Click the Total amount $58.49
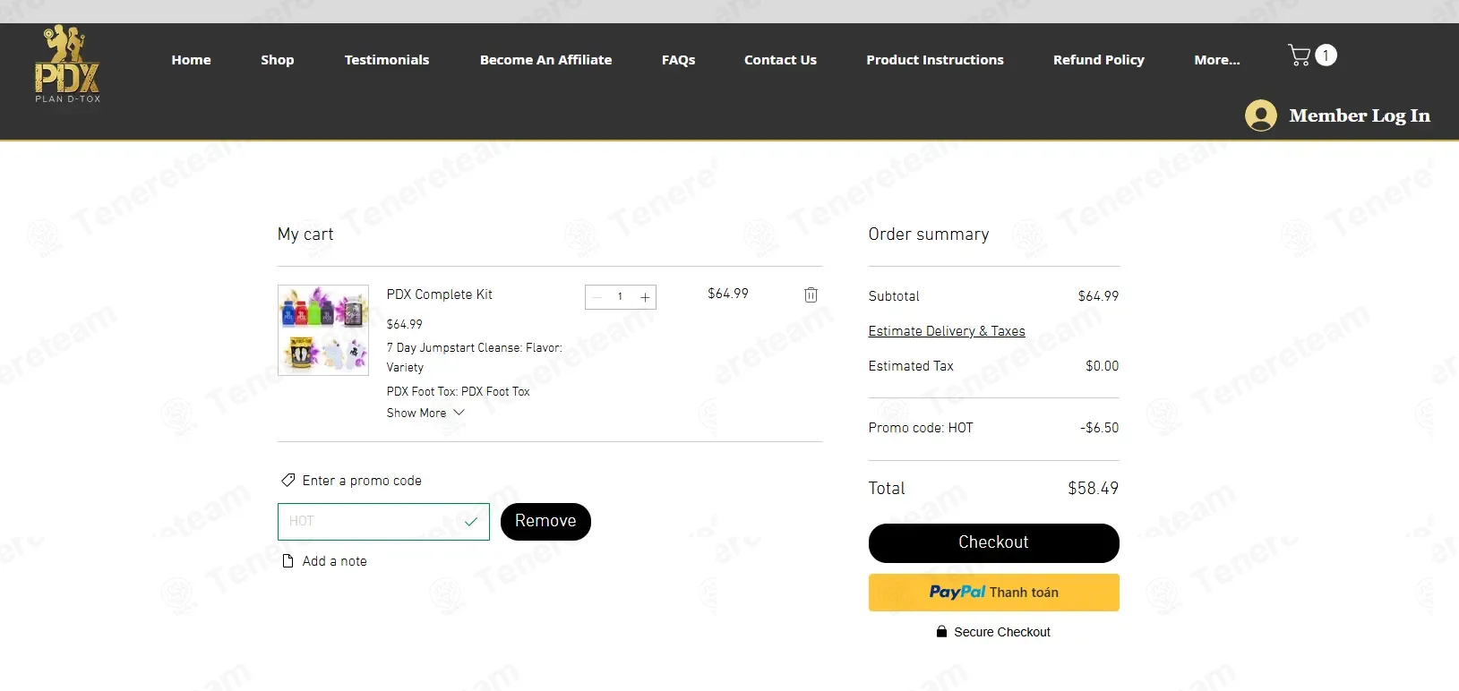1459x691 pixels. click(x=1093, y=489)
